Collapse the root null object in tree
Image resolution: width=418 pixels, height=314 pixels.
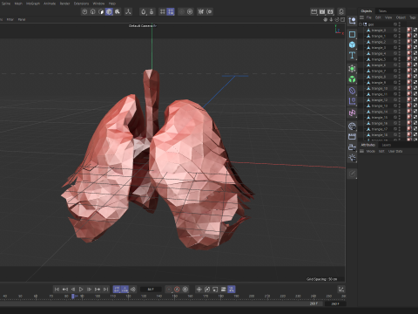[x=361, y=24]
